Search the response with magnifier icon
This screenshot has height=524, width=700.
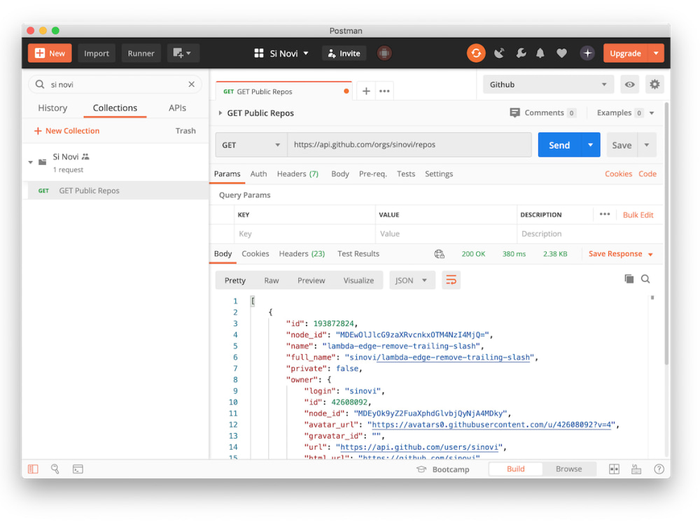[645, 279]
